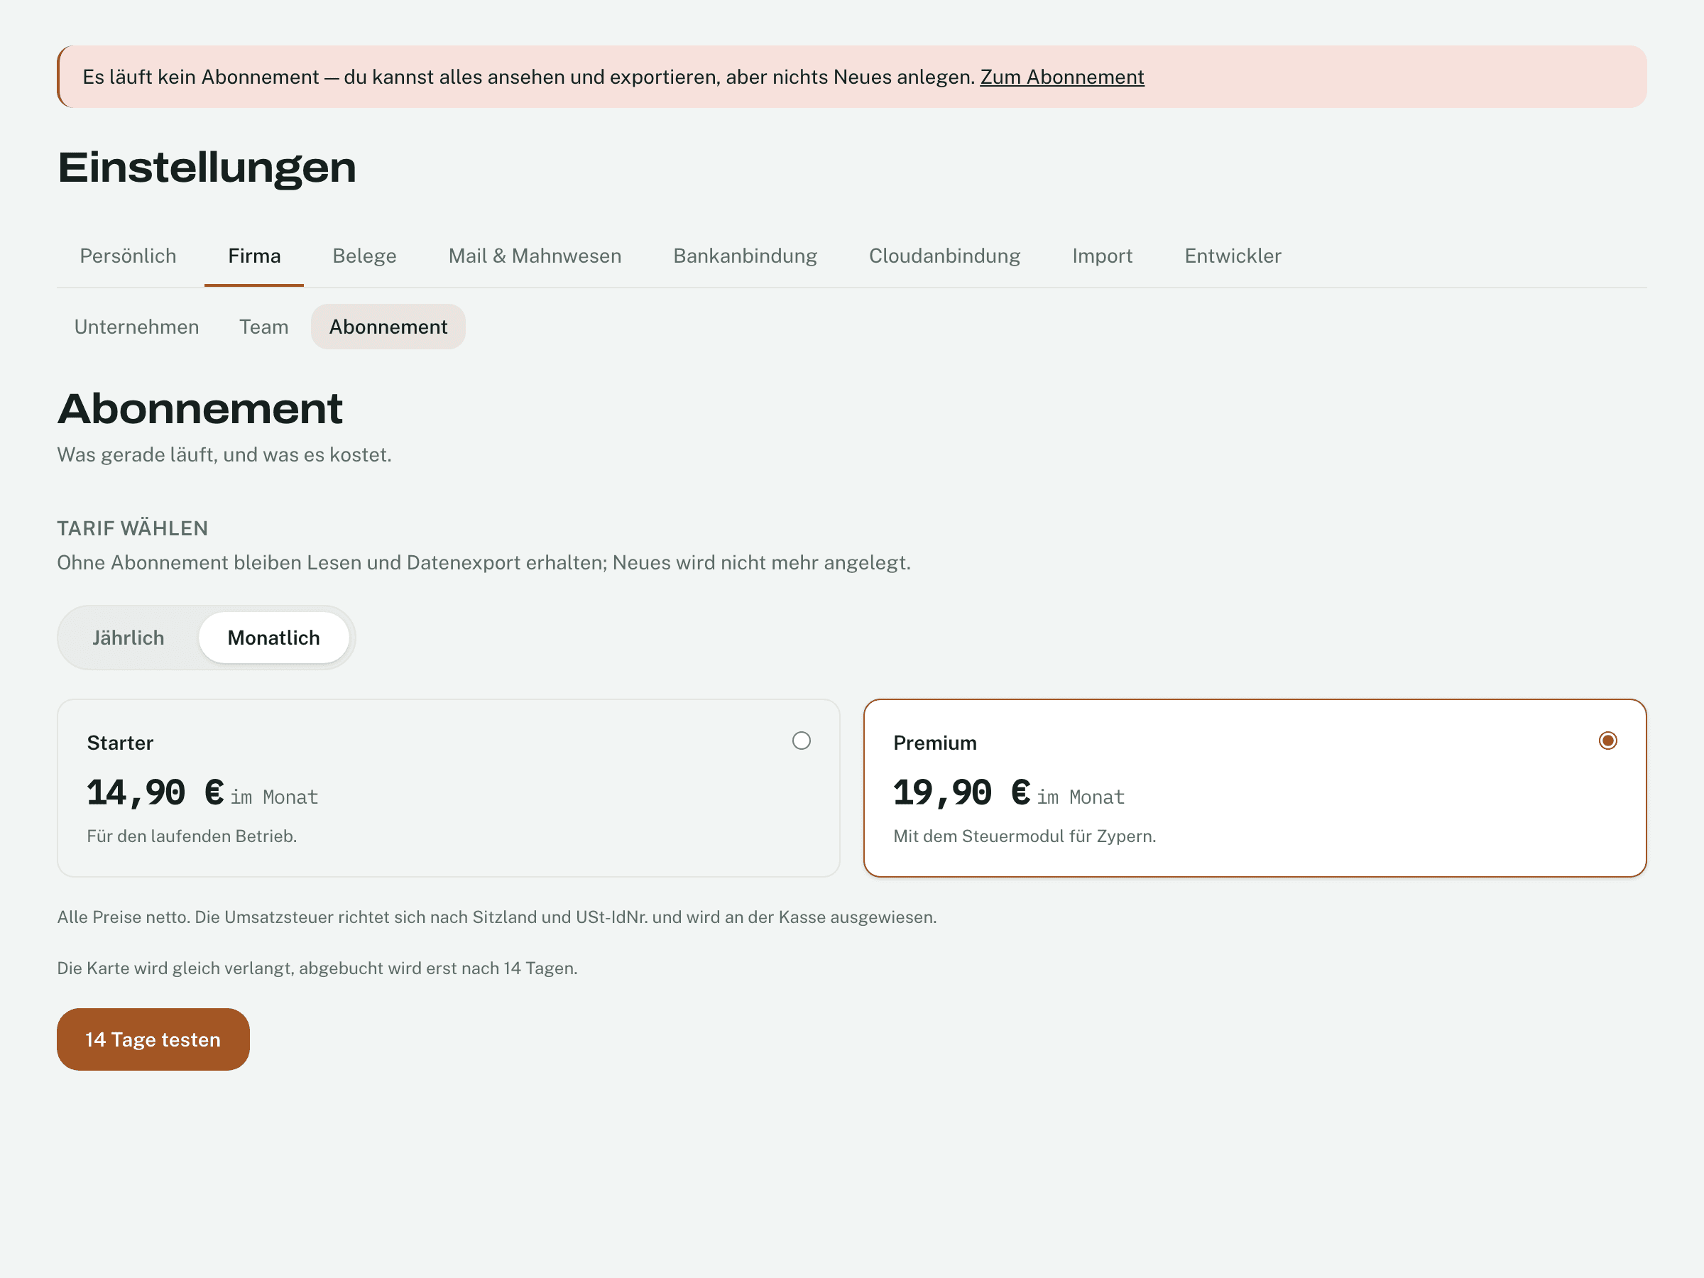1704x1278 pixels.
Task: Click 'Mit dem Steuermodul für Zypern.' text
Action: [1025, 836]
